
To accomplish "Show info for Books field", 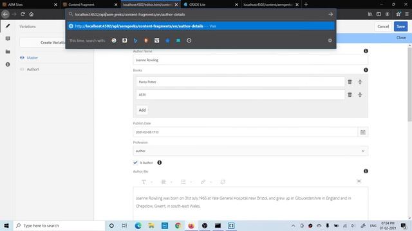I will [x=366, y=70].
